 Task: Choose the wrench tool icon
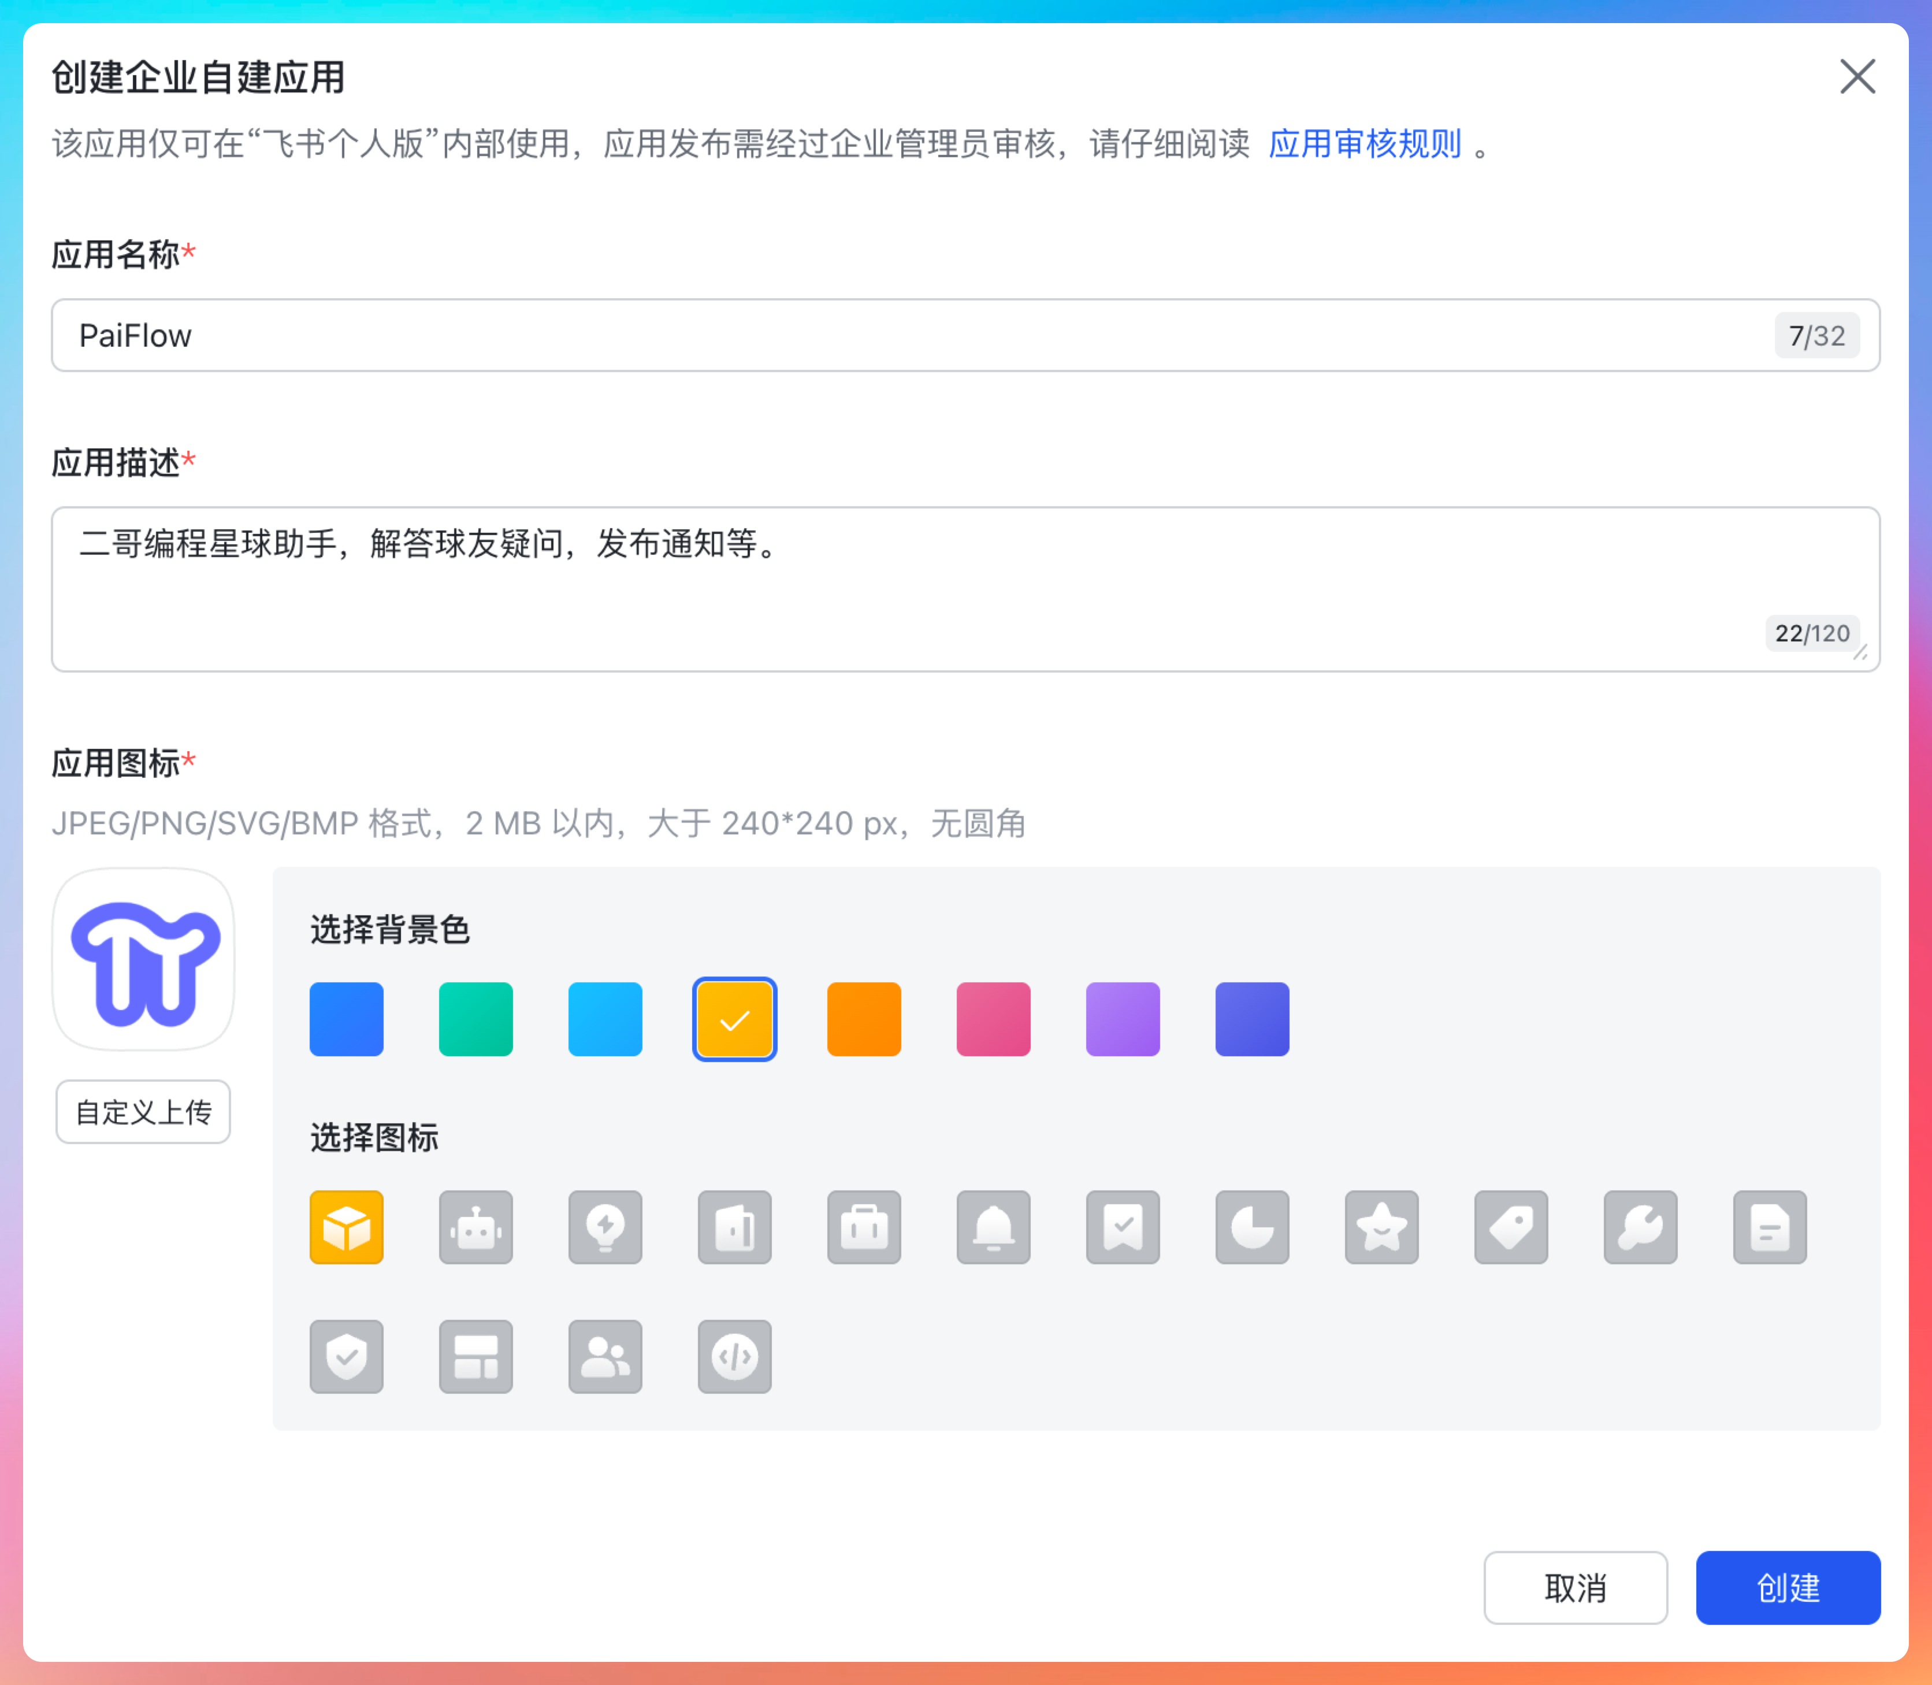coord(1641,1227)
